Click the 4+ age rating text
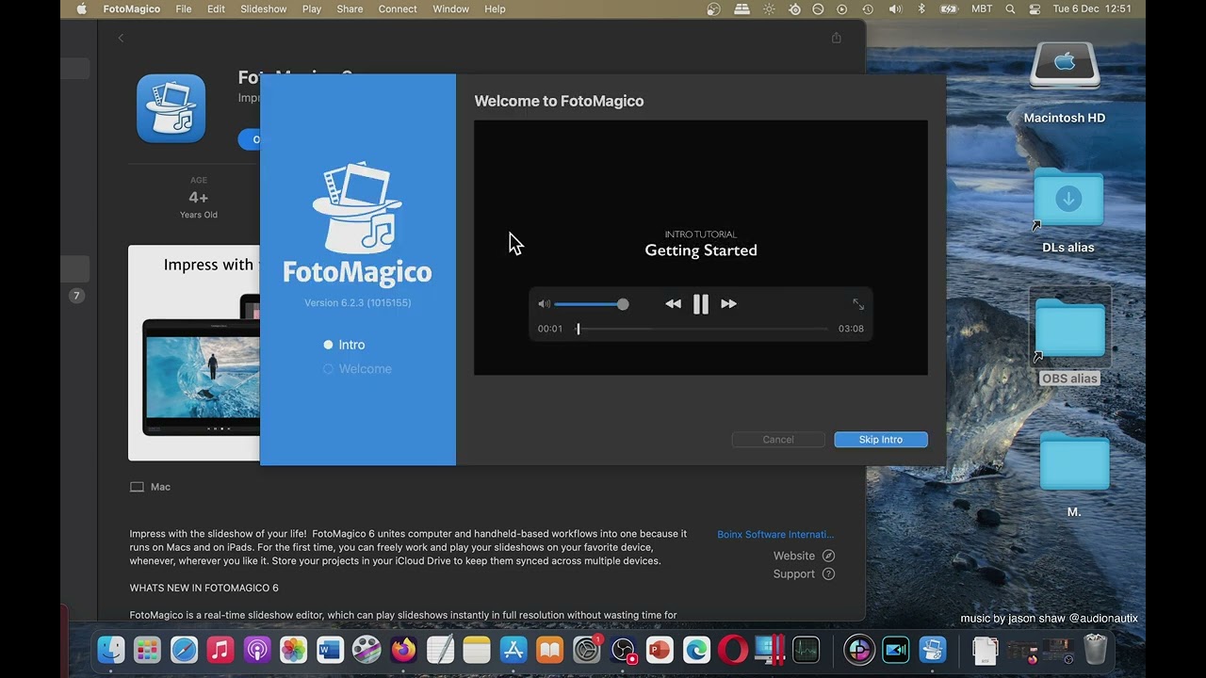This screenshot has height=678, width=1206. coord(198,198)
